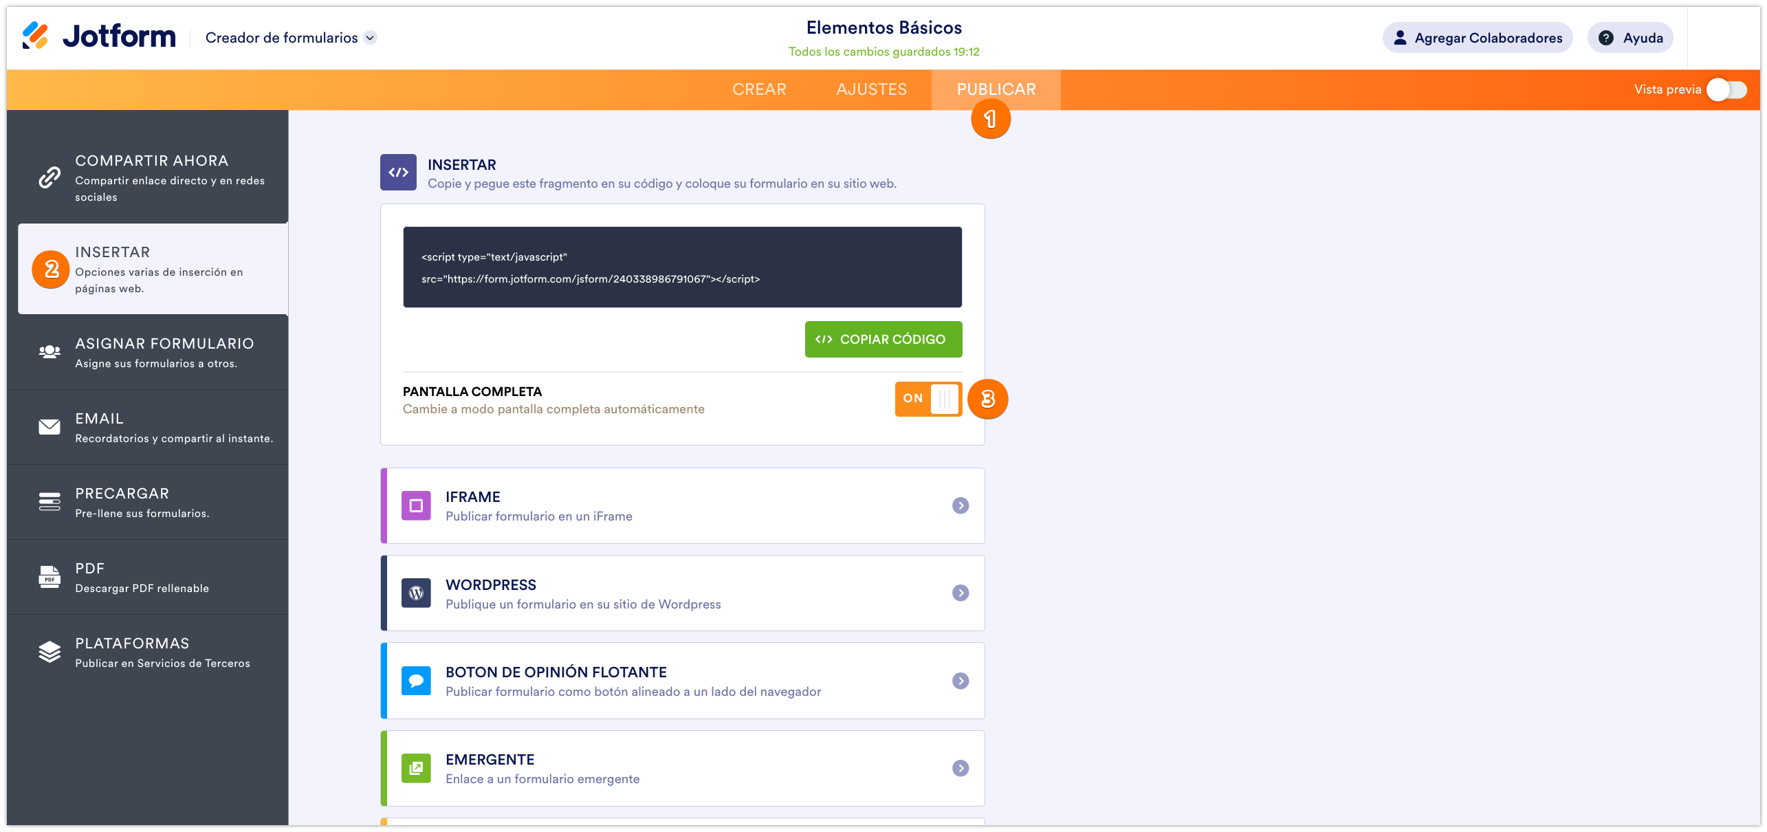1767x832 pixels.
Task: Expand the Emergente option arrow
Action: coord(961,768)
